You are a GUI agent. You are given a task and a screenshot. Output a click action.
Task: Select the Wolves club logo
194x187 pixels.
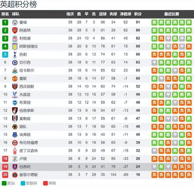(x=15, y=127)
